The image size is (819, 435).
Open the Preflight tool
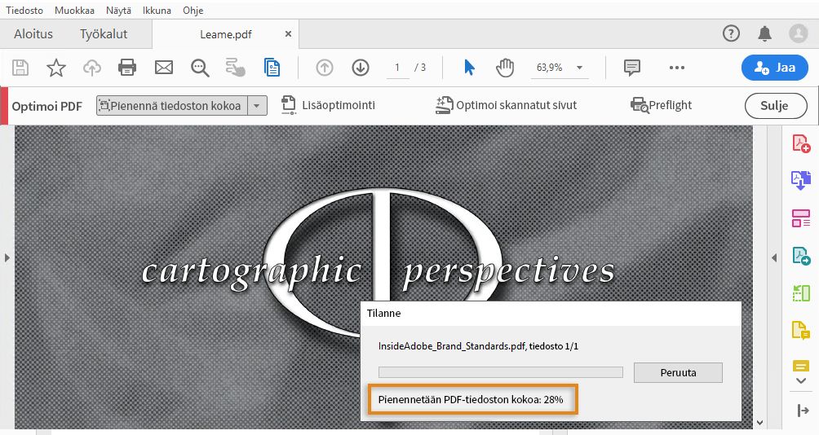pos(662,105)
